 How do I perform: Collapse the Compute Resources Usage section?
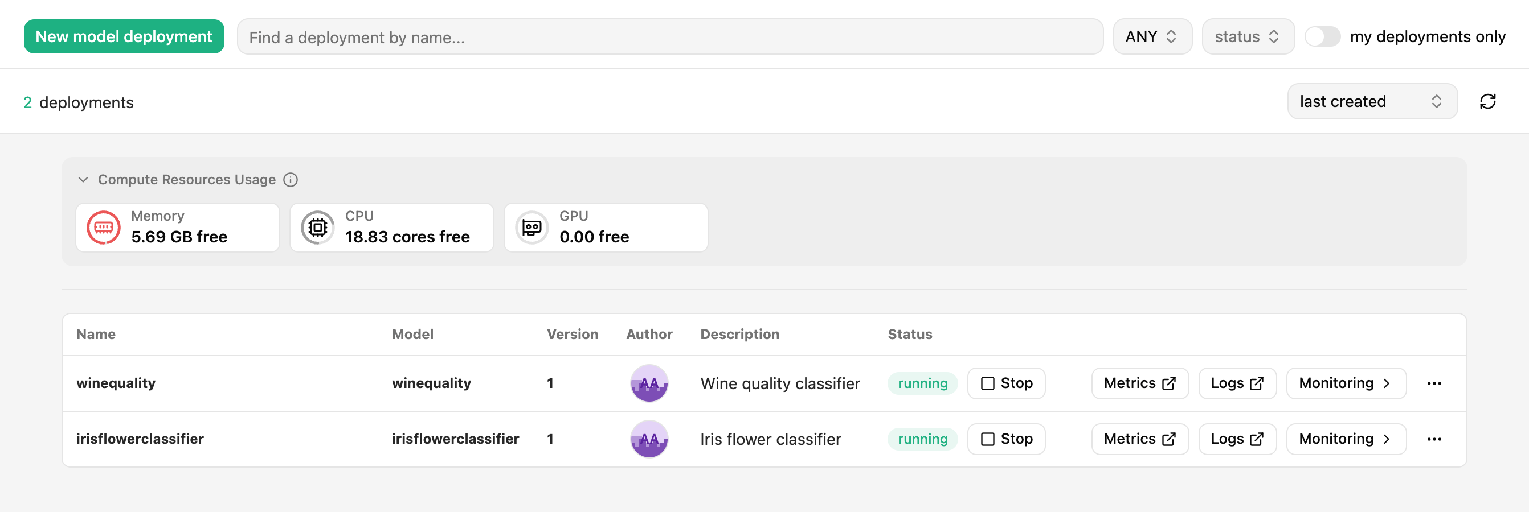(83, 180)
